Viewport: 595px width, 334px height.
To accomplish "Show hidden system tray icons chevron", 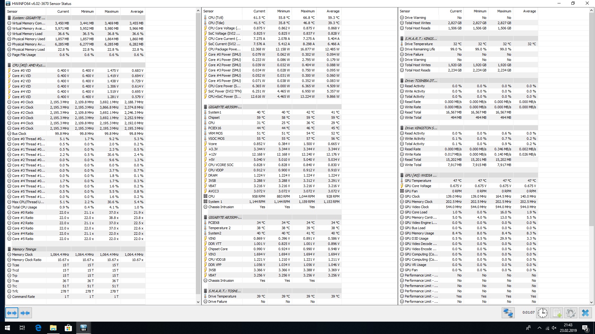I will (x=539, y=328).
